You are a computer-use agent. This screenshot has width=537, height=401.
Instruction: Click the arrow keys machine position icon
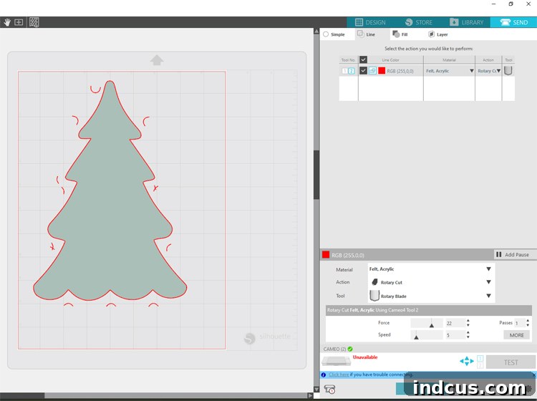pos(466,361)
